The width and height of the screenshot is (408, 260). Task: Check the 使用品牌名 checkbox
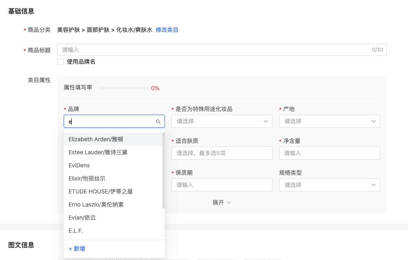[x=60, y=62]
